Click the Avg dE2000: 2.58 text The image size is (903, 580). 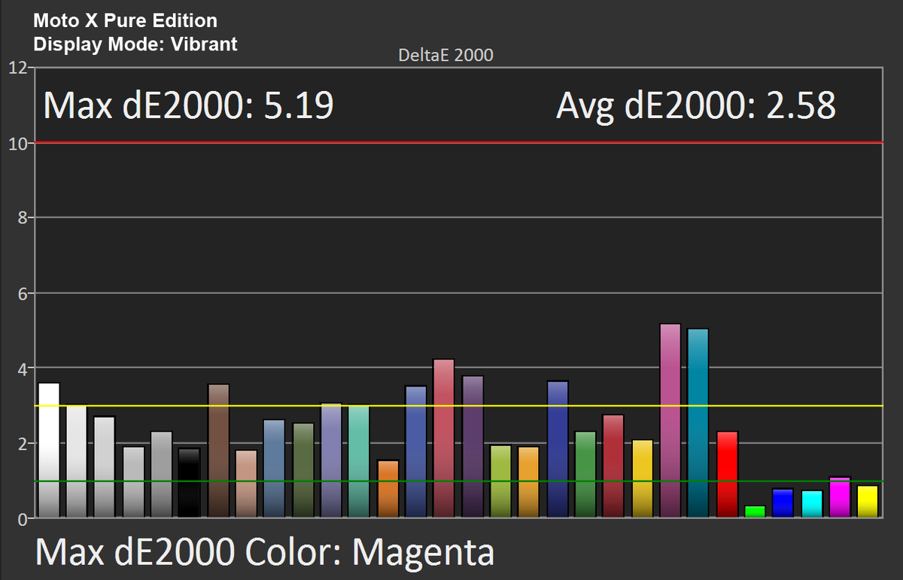(696, 105)
